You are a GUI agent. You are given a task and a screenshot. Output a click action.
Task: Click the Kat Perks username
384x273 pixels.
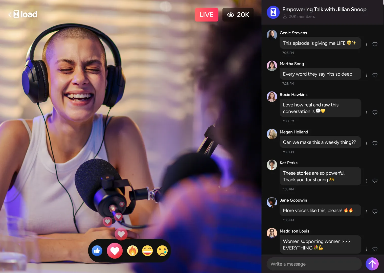point(288,163)
